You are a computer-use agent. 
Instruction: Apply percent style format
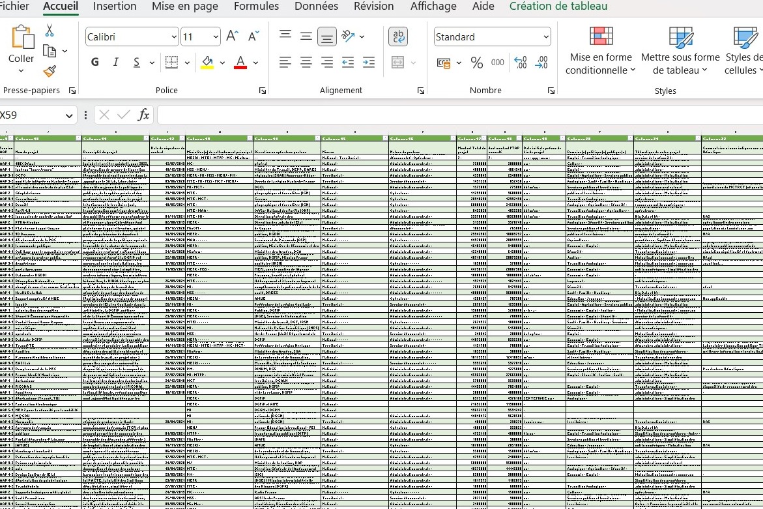[x=477, y=63]
